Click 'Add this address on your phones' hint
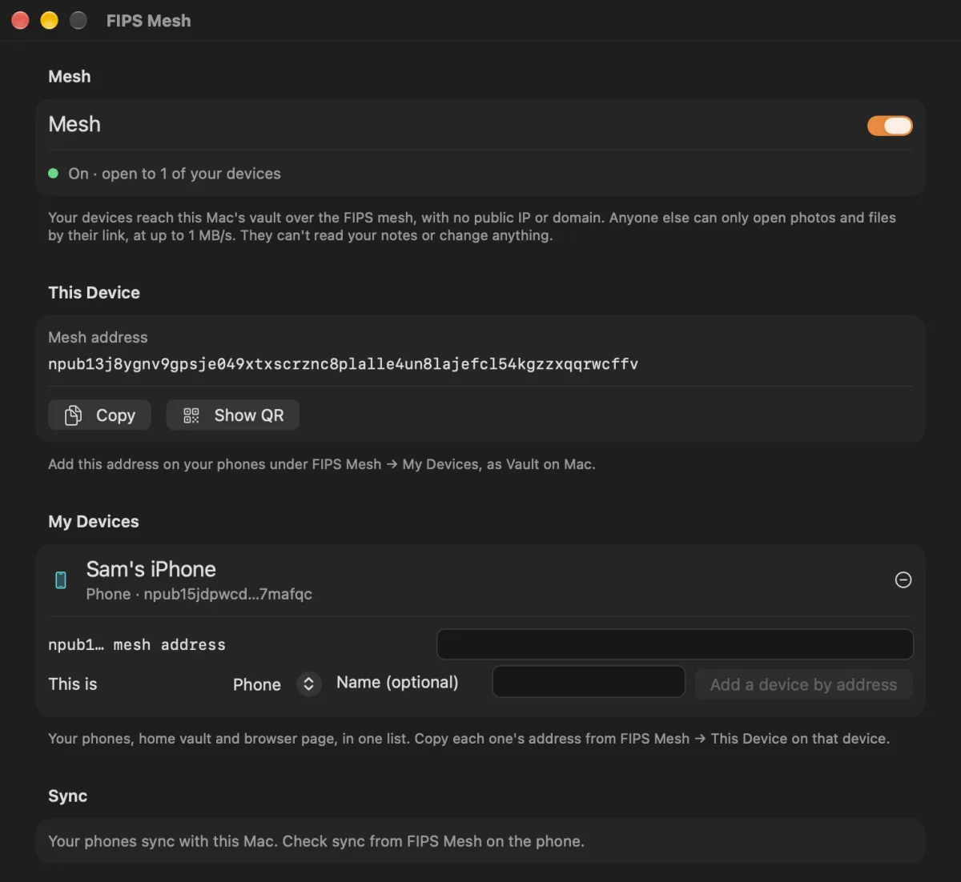 (322, 464)
